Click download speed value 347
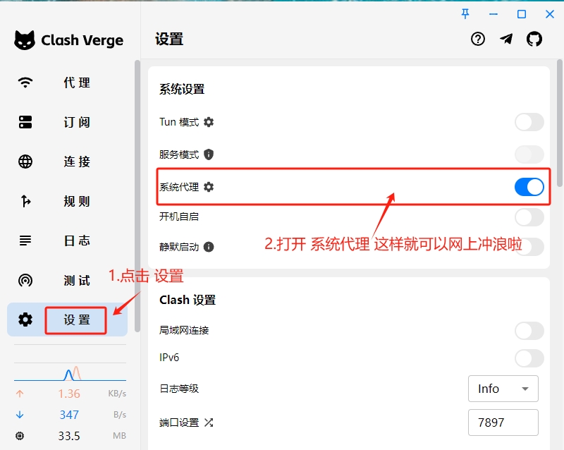The height and width of the screenshot is (450, 564). pos(69,415)
